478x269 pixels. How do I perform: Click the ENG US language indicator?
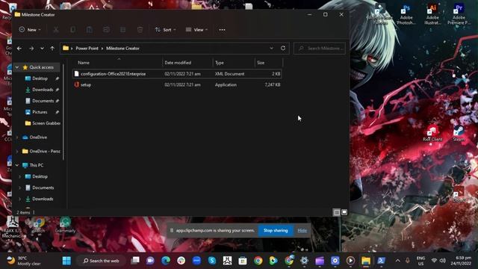(x=420, y=261)
